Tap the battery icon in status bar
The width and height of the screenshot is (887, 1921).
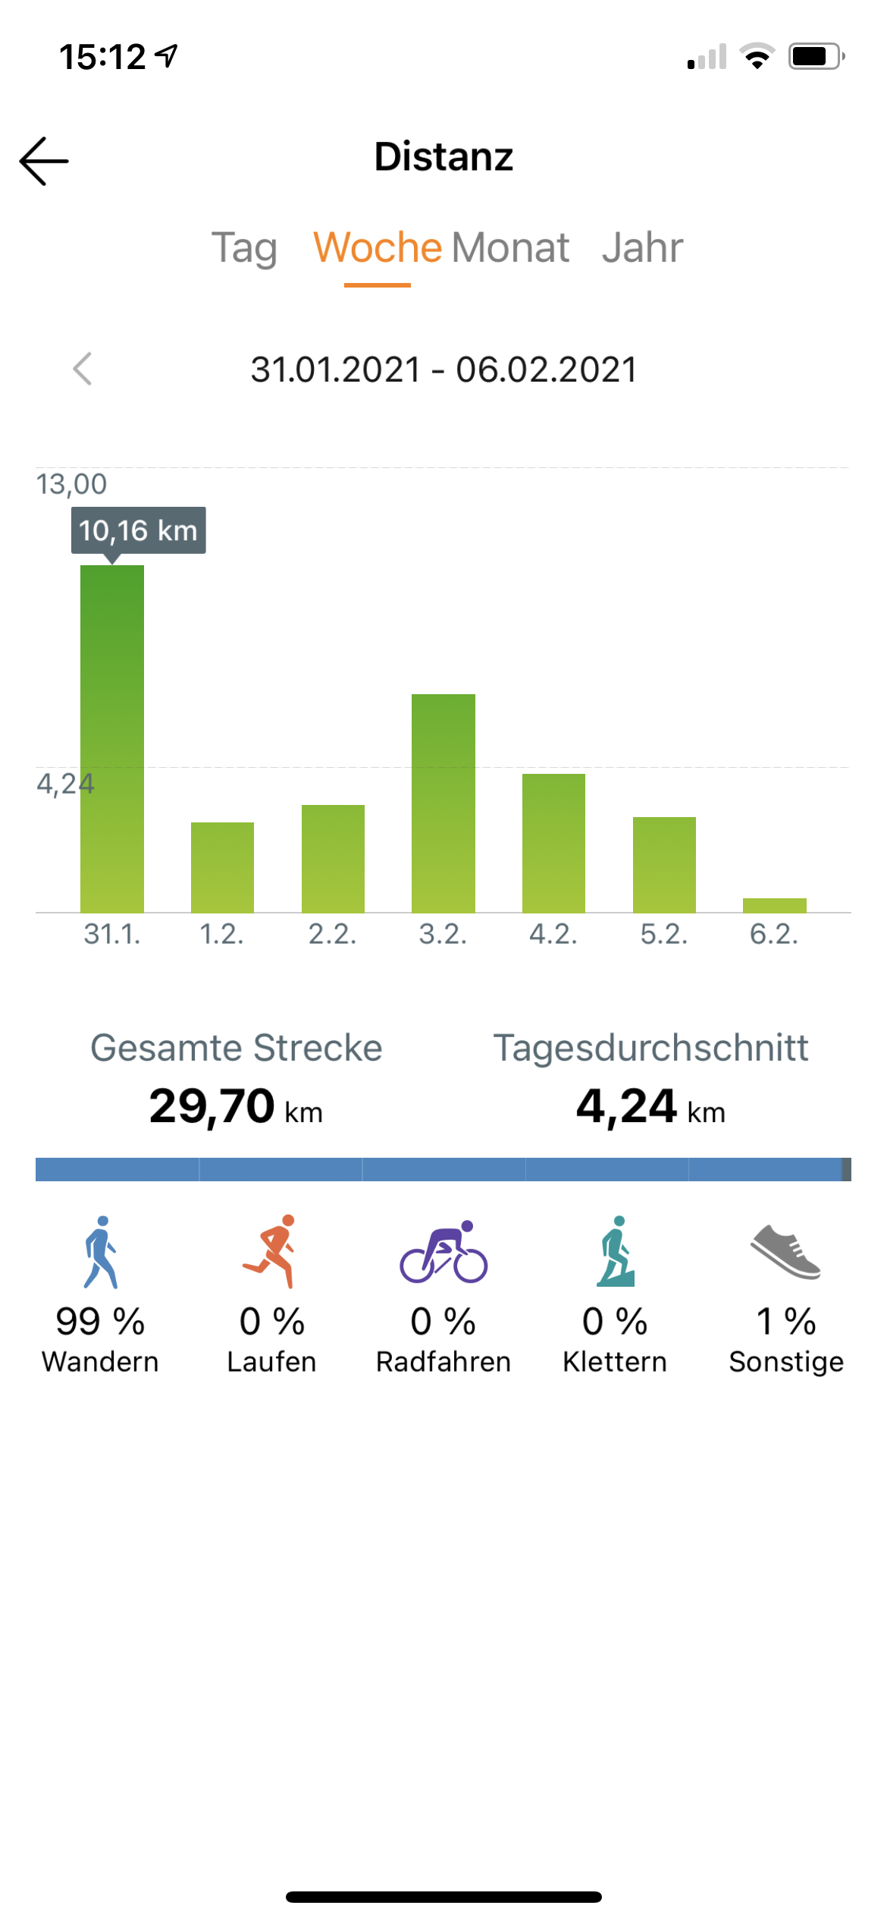[x=816, y=57]
